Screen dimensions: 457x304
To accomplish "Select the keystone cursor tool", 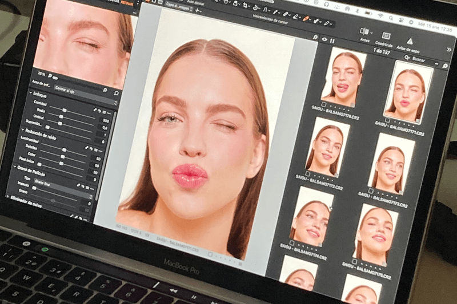I will pos(265,10).
